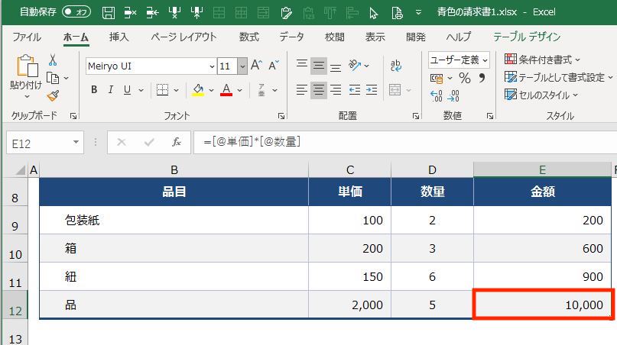Switch to the 校閲 tab
617x345 pixels.
334,37
